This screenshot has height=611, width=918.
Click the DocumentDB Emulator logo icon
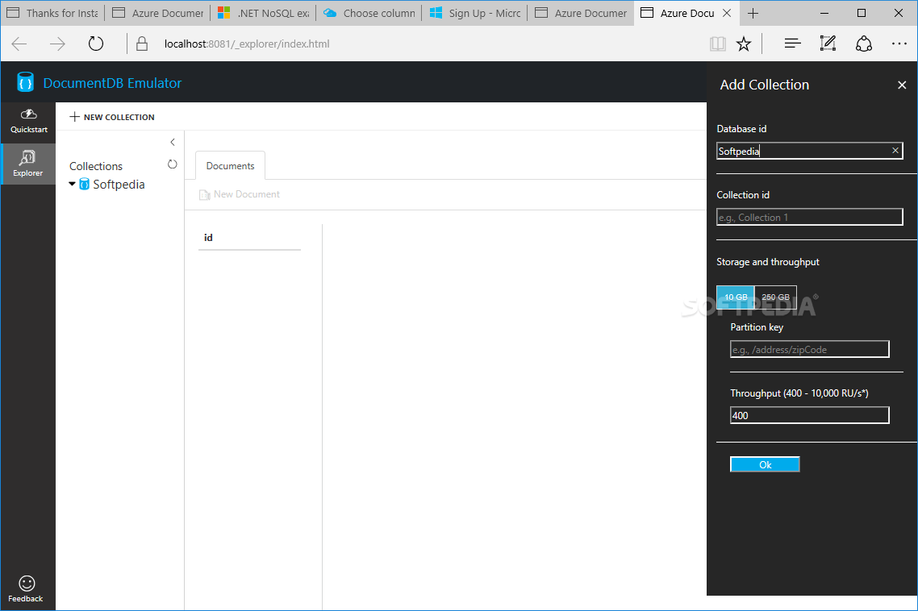(x=25, y=82)
